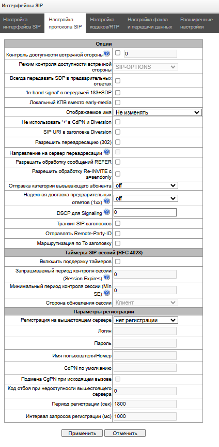
Task: Check Включить поддержку таймеров
Action: coord(117,261)
